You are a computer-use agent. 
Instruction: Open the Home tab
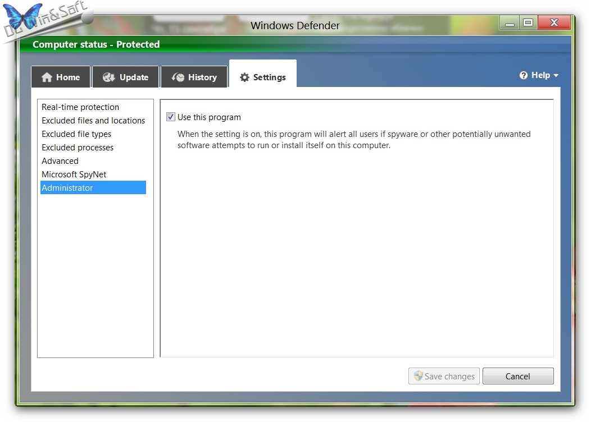pos(61,77)
